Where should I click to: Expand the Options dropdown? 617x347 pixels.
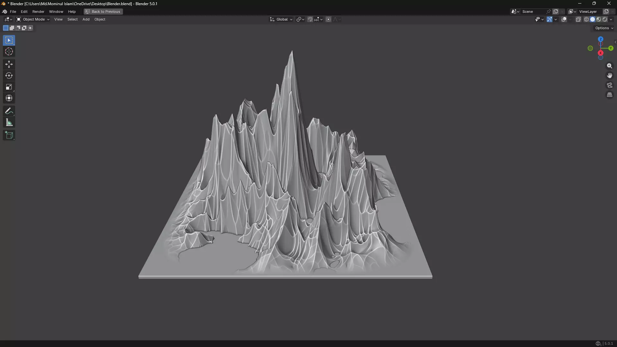(604, 28)
